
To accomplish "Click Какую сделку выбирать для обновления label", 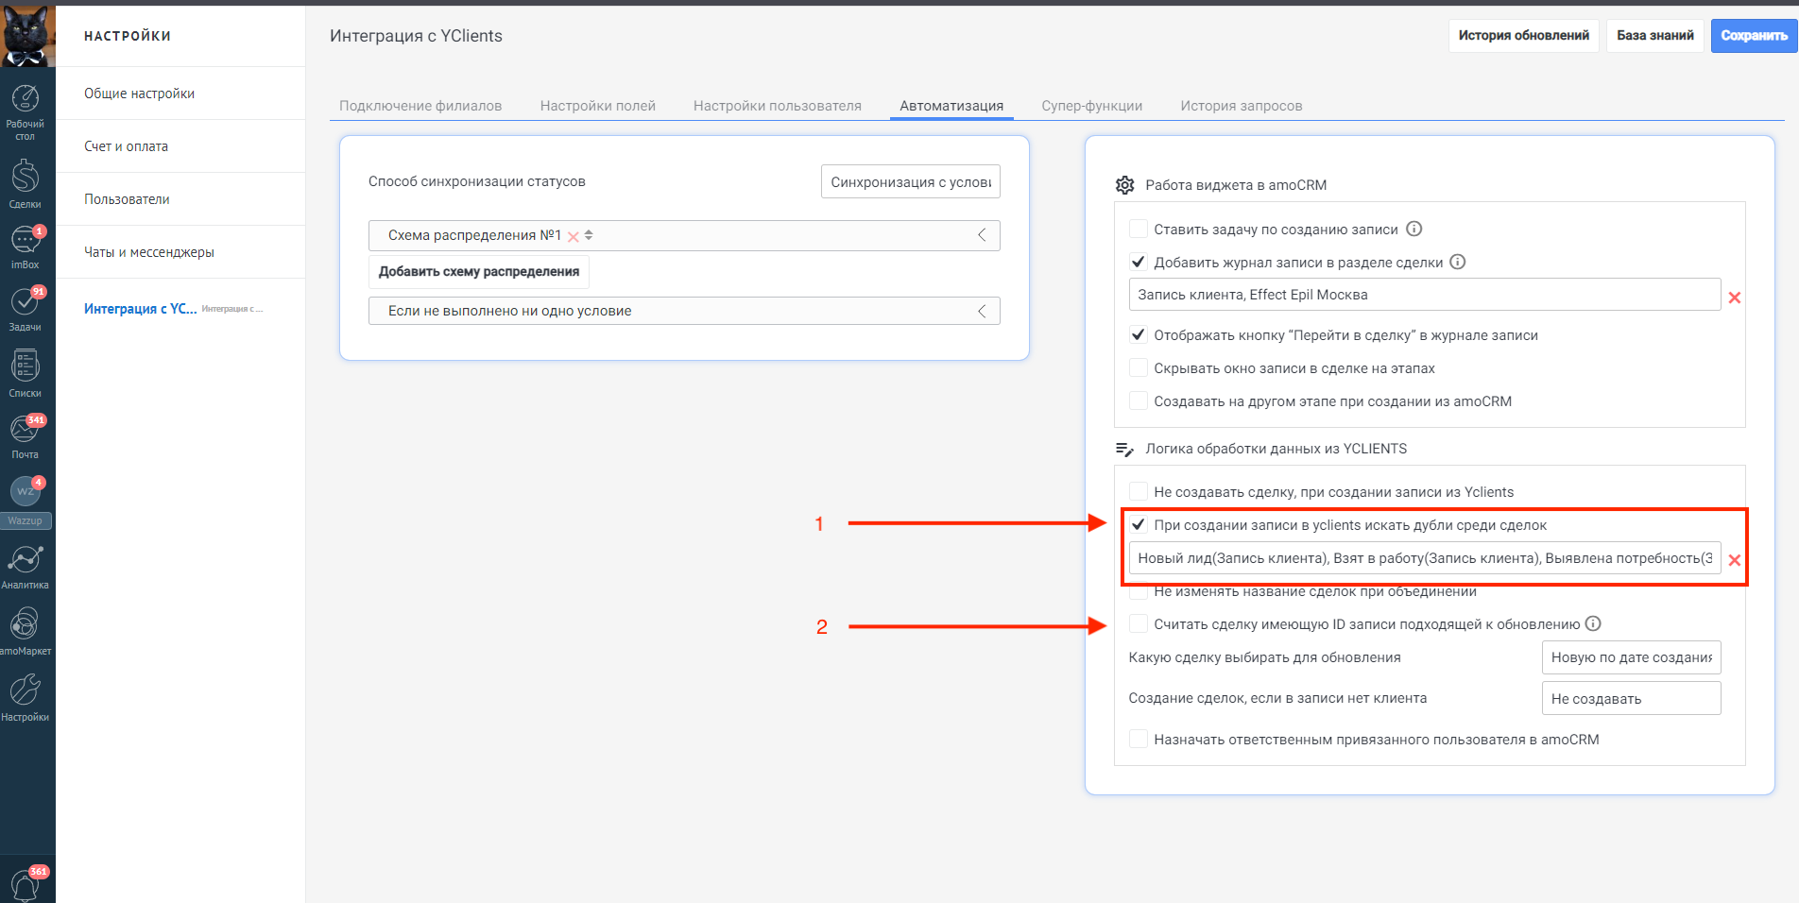I will [x=1265, y=657].
